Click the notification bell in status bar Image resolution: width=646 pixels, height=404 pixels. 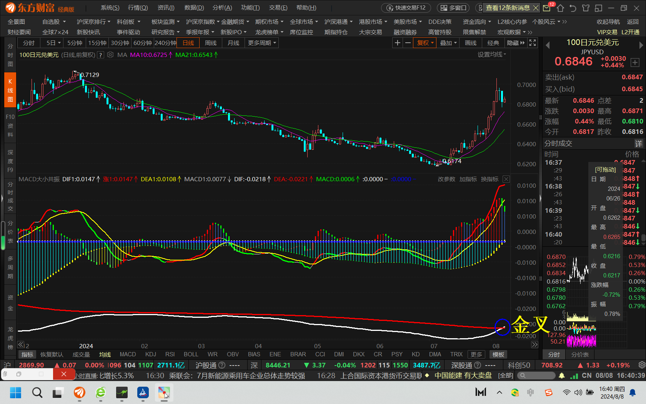point(562,376)
